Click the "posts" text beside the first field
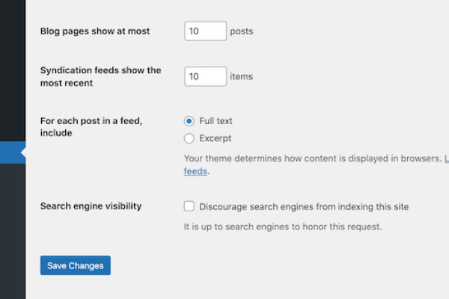 (242, 31)
